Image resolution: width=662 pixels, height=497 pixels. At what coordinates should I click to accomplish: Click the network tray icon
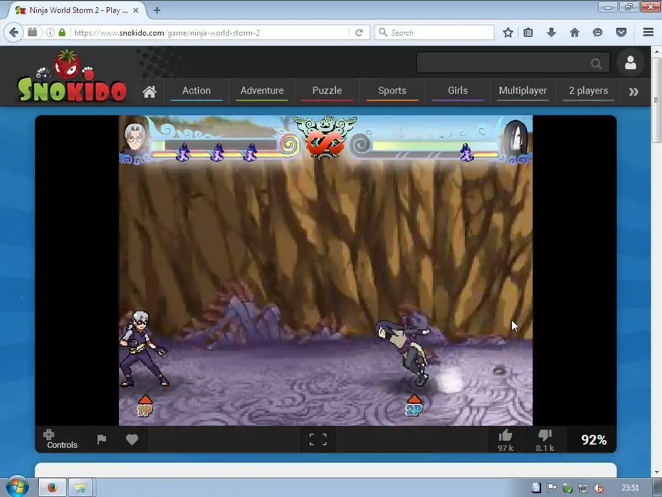582,488
